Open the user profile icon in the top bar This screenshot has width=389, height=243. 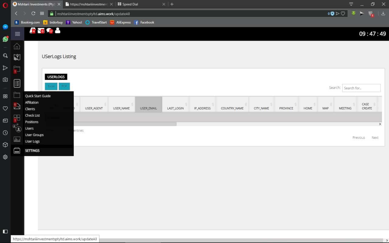57,30
